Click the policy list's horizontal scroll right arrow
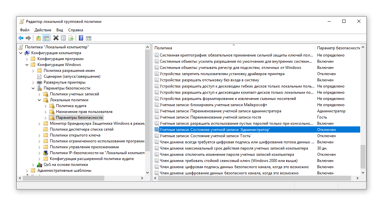The width and height of the screenshot is (383, 209). click(357, 178)
